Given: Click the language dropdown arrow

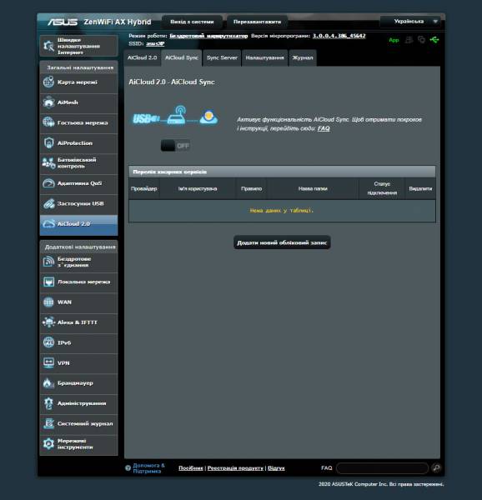Looking at the screenshot, I should pos(435,22).
